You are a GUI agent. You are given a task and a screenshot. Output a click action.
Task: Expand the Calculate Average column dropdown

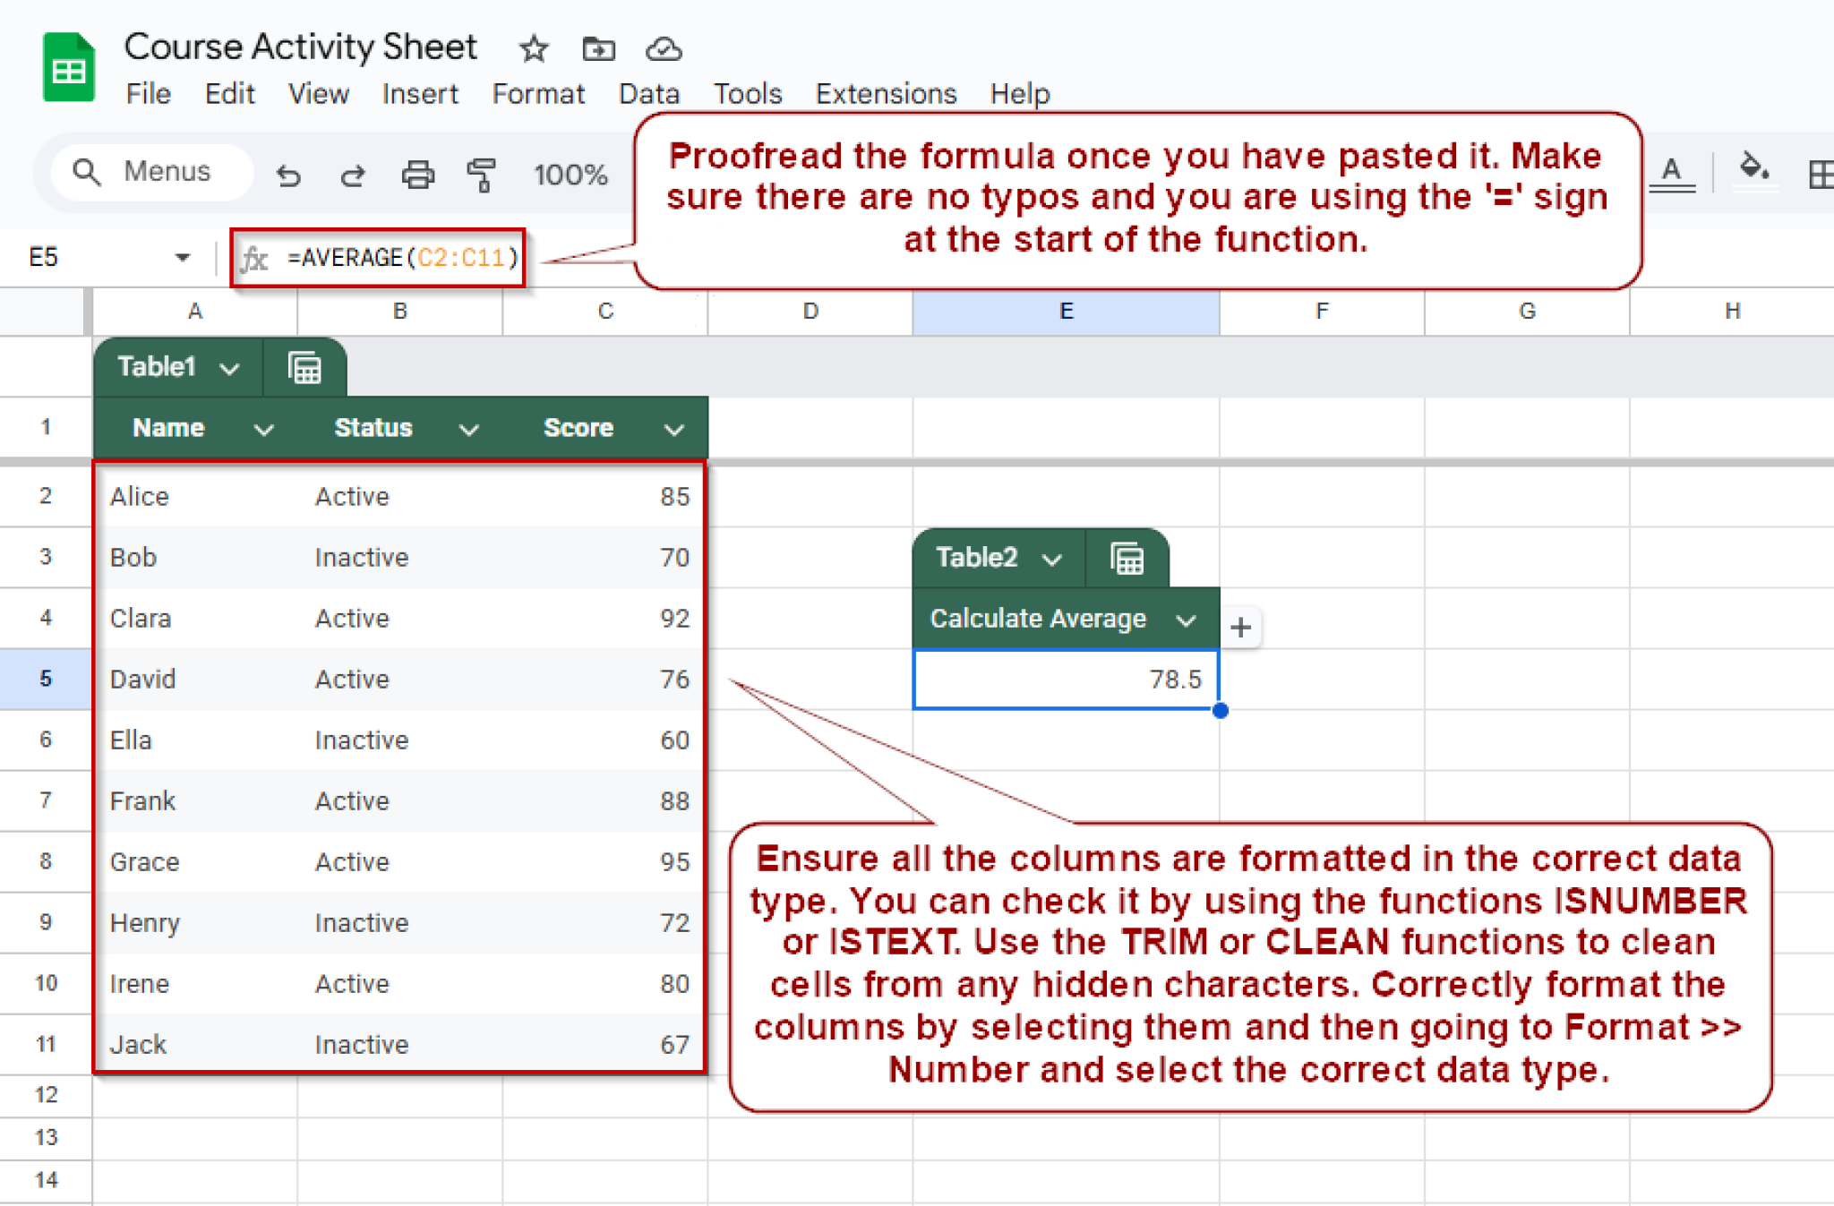point(1186,620)
